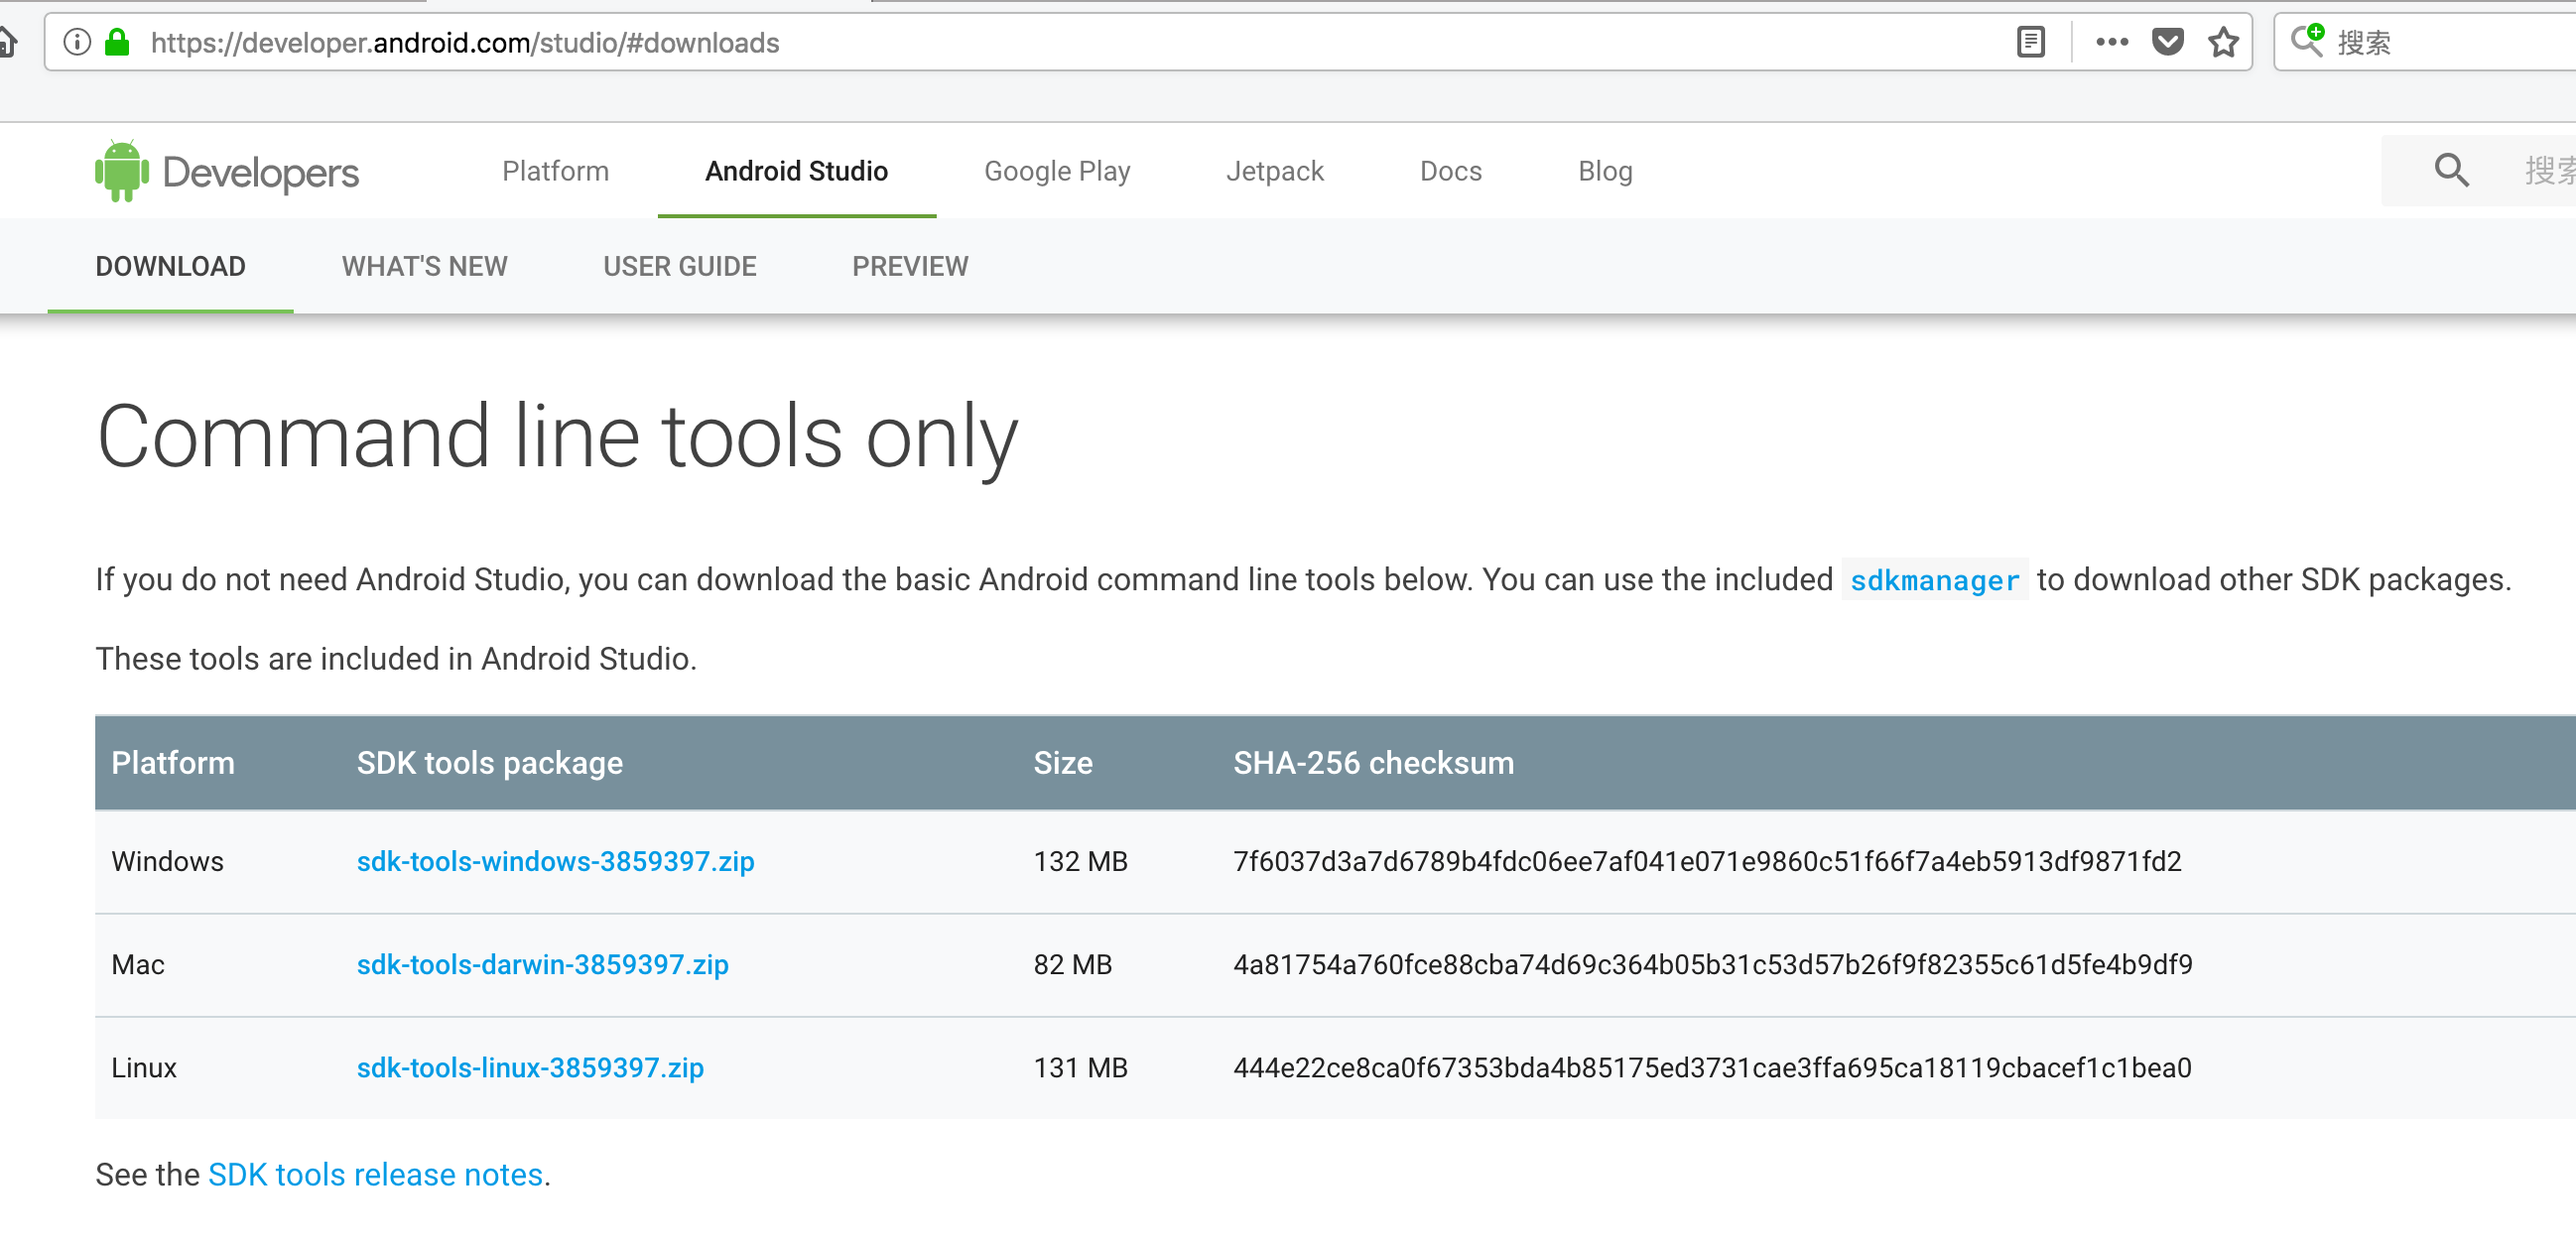Image resolution: width=2576 pixels, height=1246 pixels.
Task: Click the SHA-256 checksum column header
Action: tap(1374, 763)
